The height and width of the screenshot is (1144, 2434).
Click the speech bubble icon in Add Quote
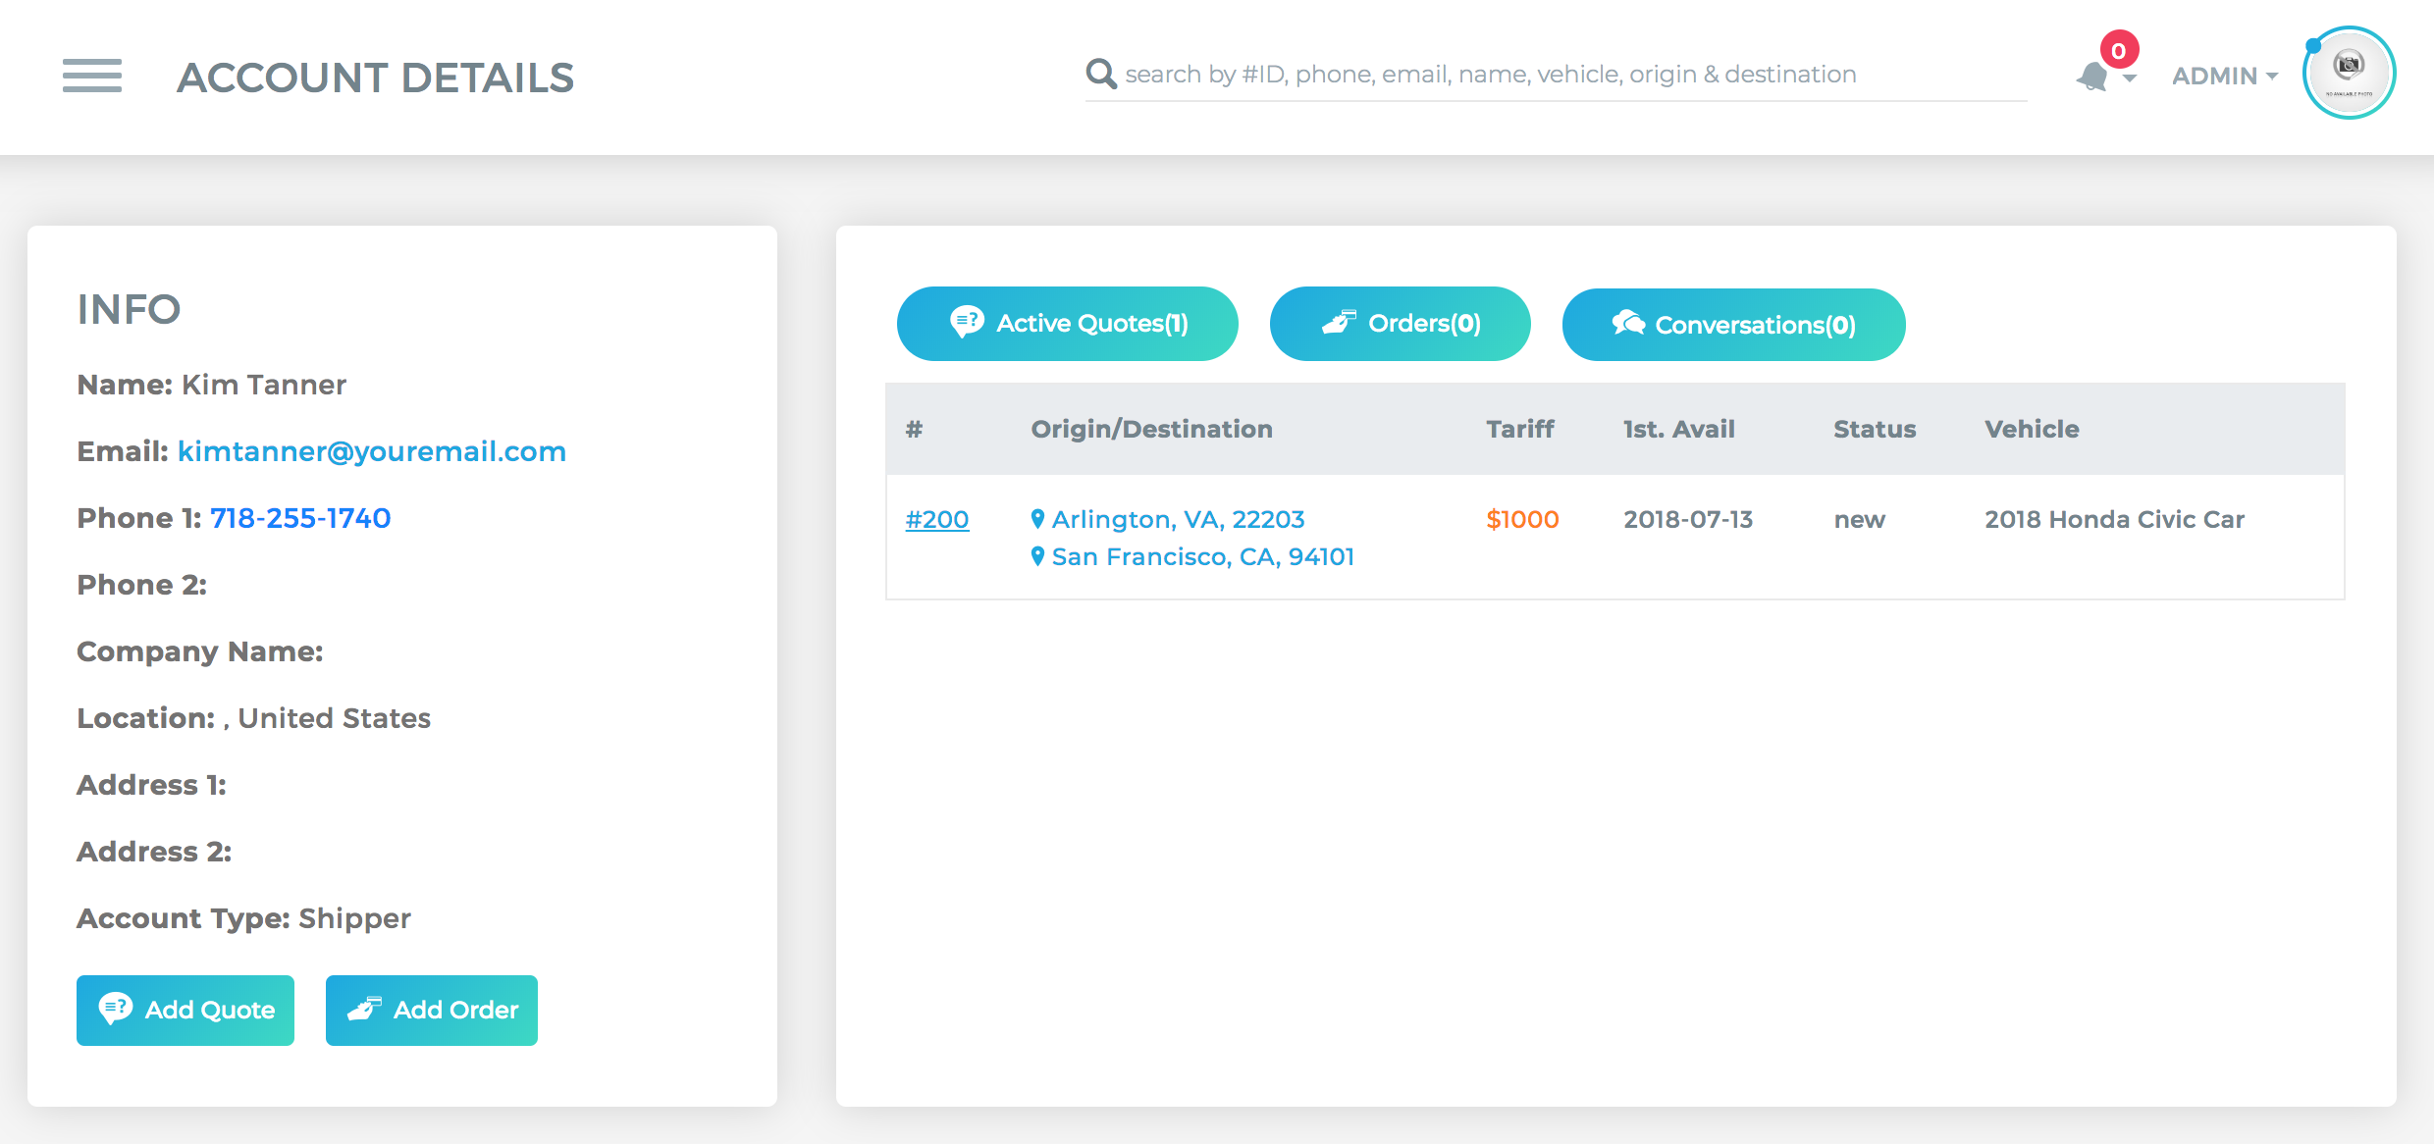116,1008
